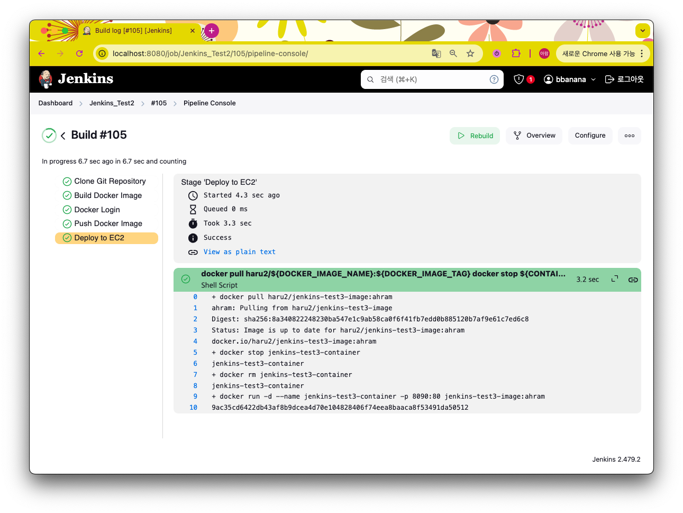Click the step success check icon
The image size is (683, 513).
click(x=186, y=279)
